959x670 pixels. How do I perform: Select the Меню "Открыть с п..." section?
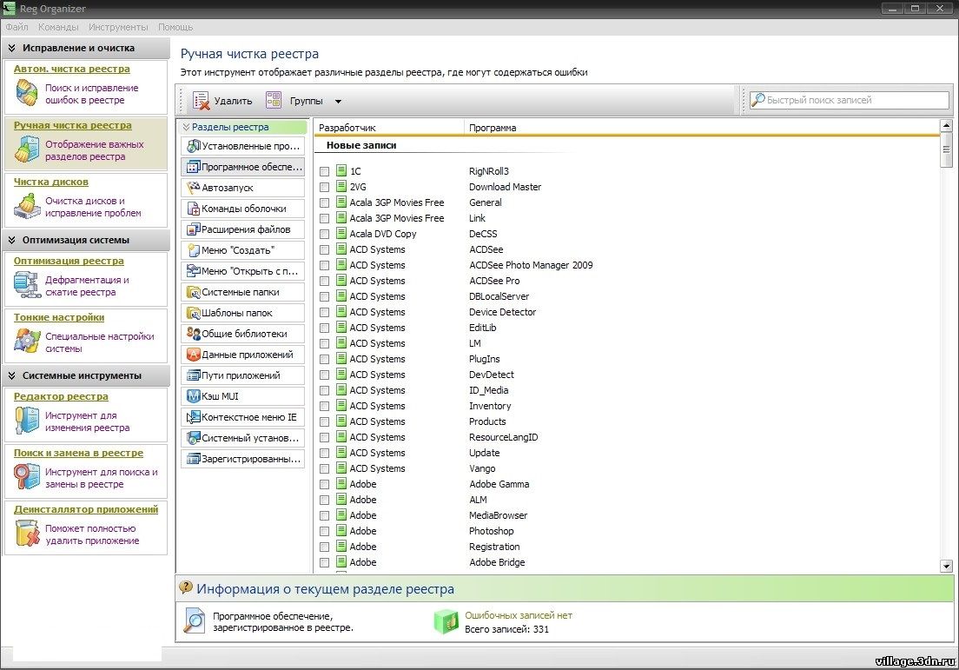click(x=243, y=270)
